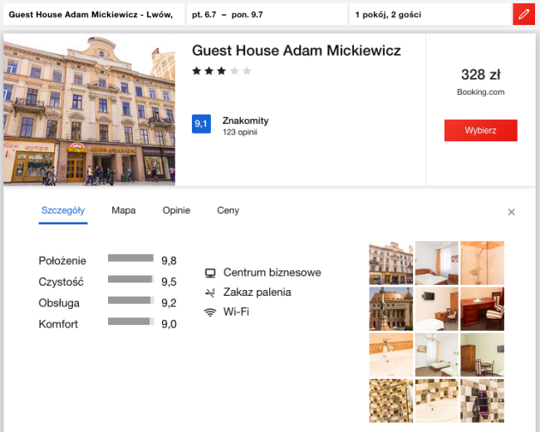Close the hotel details panel
The height and width of the screenshot is (432, 540).
click(x=512, y=212)
